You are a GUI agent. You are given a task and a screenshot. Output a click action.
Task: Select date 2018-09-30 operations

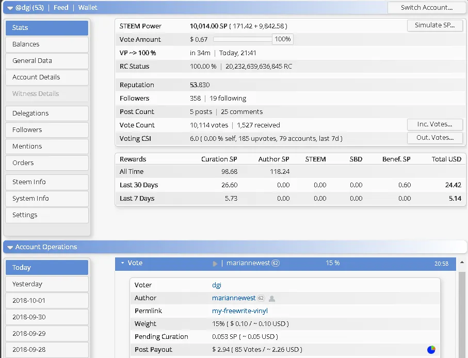point(47,317)
